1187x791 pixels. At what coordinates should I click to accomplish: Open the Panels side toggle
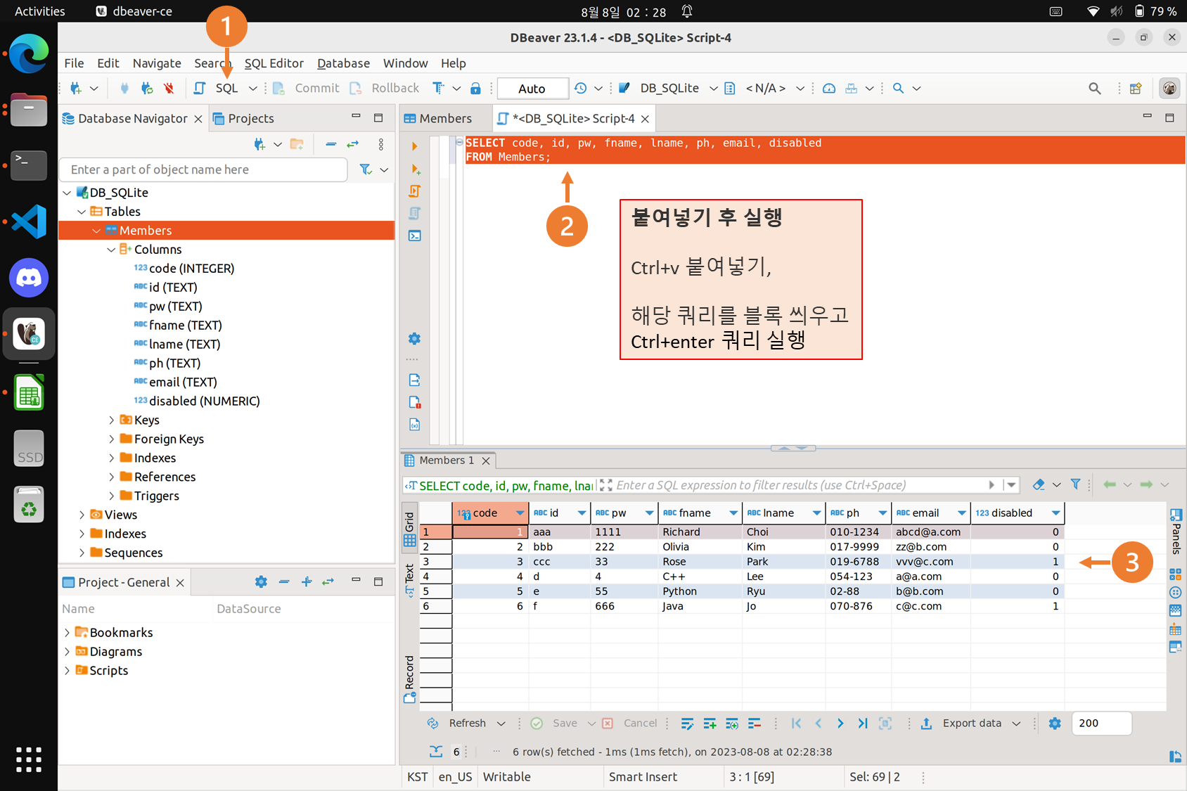pyautogui.click(x=1176, y=531)
